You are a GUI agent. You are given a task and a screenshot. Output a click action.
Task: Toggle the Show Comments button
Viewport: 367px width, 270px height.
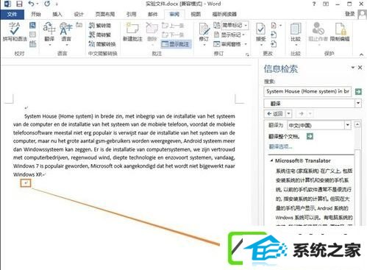pos(177,44)
